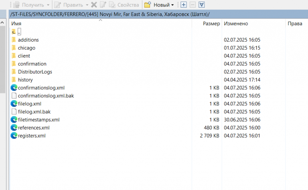The width and height of the screenshot is (308, 190).
Task: Click the DistributorLogs folder icon
Action: pyautogui.click(x=14, y=72)
